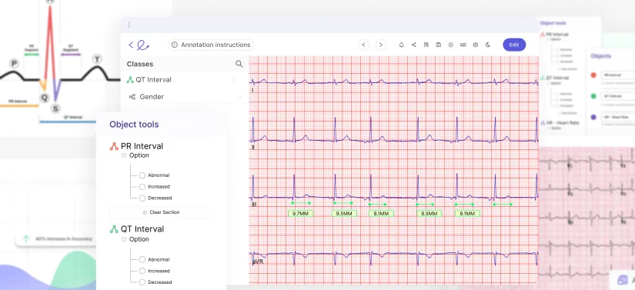Click the Edit button
This screenshot has width=635, height=290.
coord(514,45)
